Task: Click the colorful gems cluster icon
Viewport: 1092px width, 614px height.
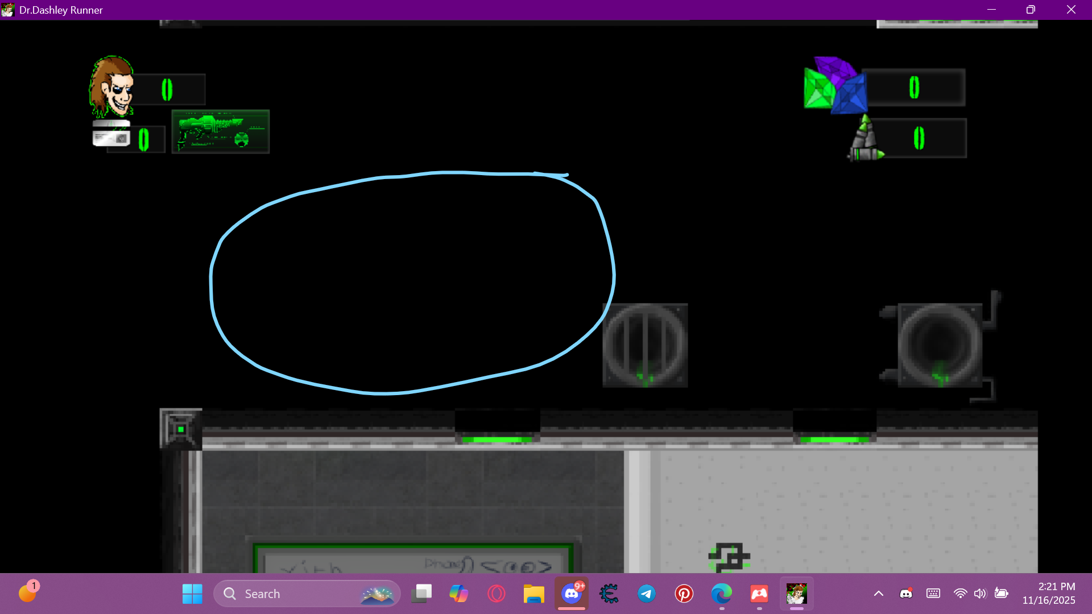Action: tap(835, 85)
